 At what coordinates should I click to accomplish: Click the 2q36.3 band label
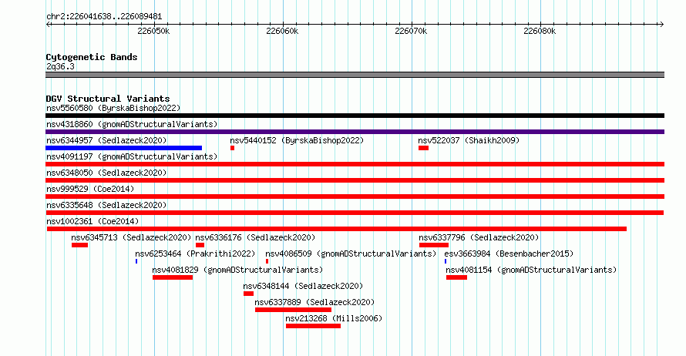[x=60, y=66]
